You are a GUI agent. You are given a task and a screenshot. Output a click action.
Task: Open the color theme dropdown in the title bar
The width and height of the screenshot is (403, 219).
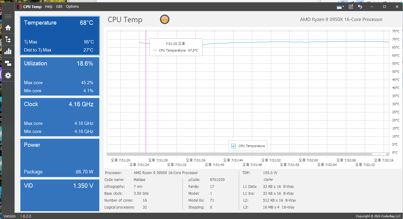(x=340, y=7)
